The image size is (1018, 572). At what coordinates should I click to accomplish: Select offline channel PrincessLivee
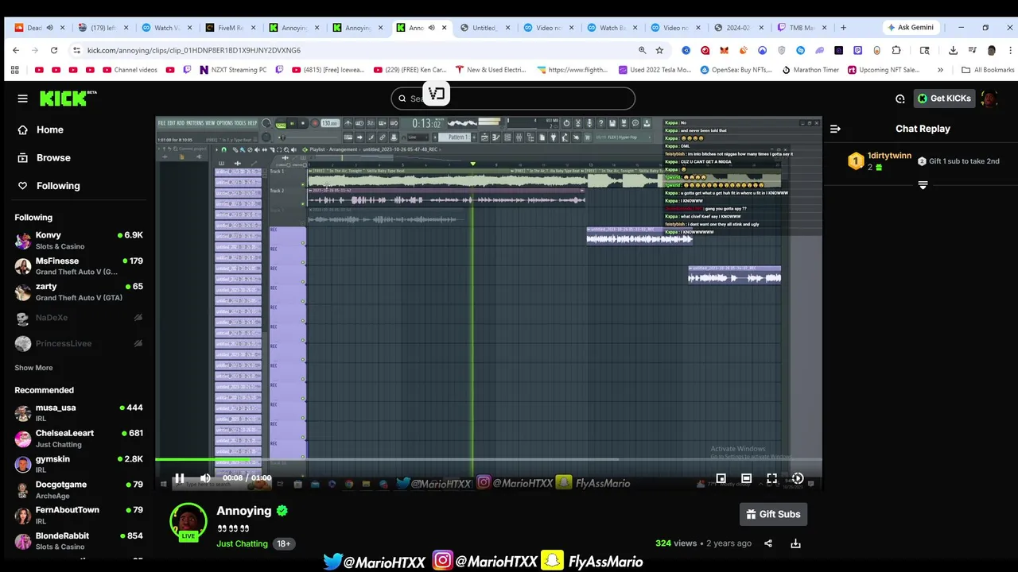[x=78, y=343]
